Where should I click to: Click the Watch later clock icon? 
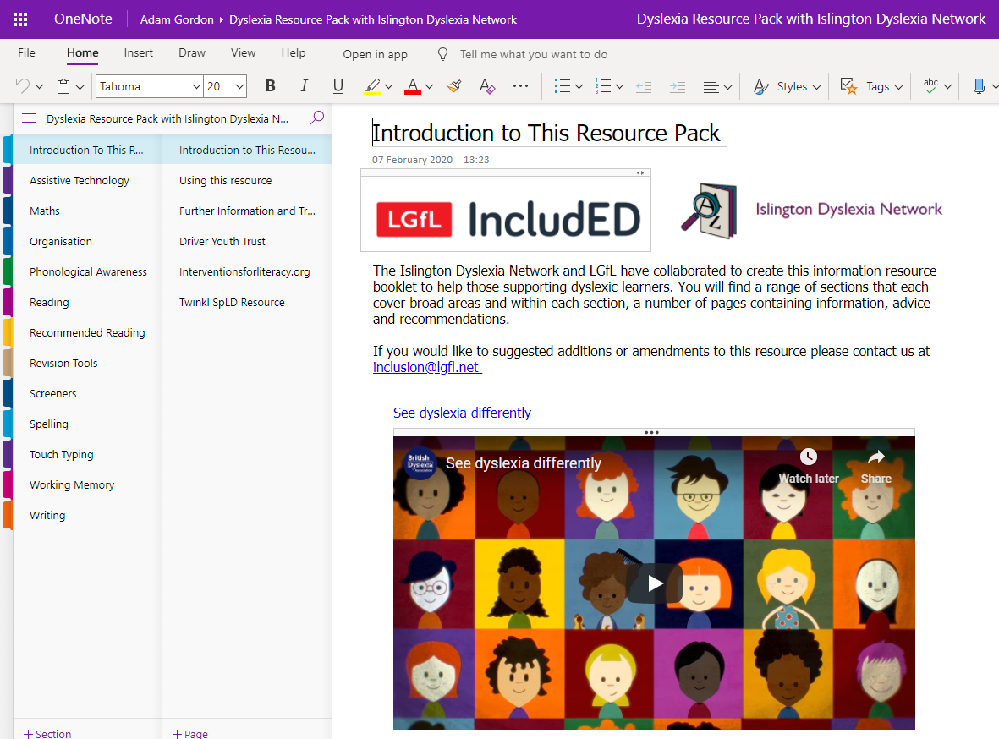[809, 456]
